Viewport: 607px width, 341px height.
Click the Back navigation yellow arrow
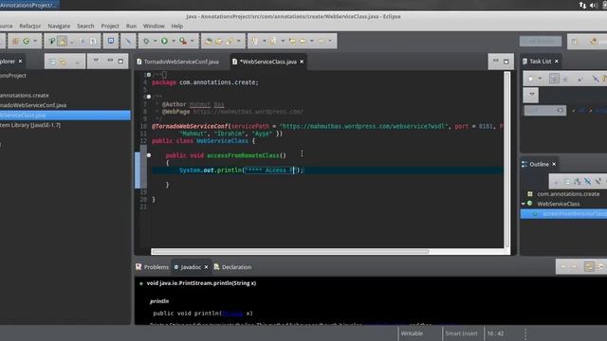[303, 41]
